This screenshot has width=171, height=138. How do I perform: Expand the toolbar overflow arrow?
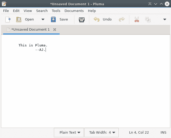click(x=165, y=19)
